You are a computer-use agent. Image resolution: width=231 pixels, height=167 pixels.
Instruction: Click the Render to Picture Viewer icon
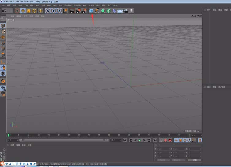click(x=78, y=11)
